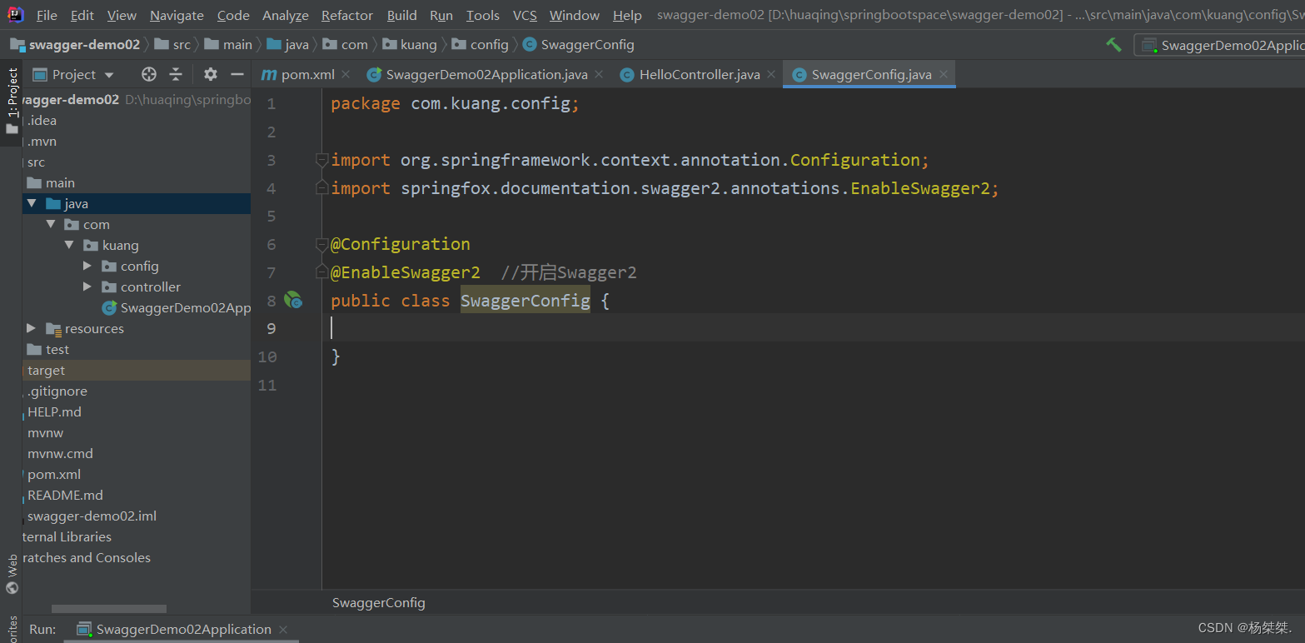Screen dimensions: 1305x643
Task: Toggle the fold marker on line 7 @EnableSwagger2
Action: [x=321, y=272]
